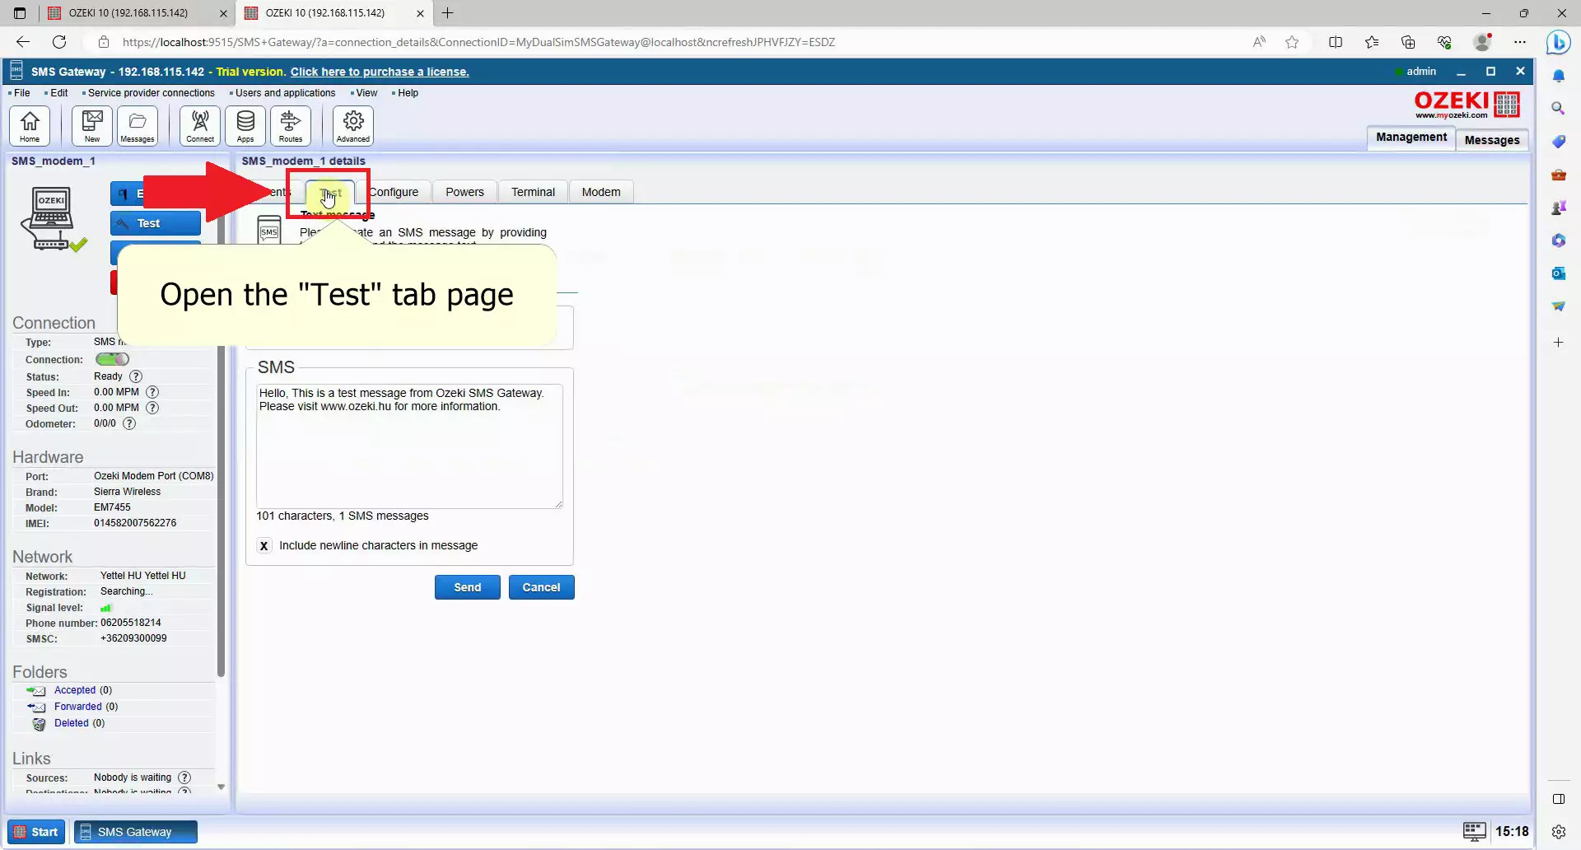Image resolution: width=1581 pixels, height=850 pixels.
Task: Switch to the Modem tab
Action: [601, 192]
